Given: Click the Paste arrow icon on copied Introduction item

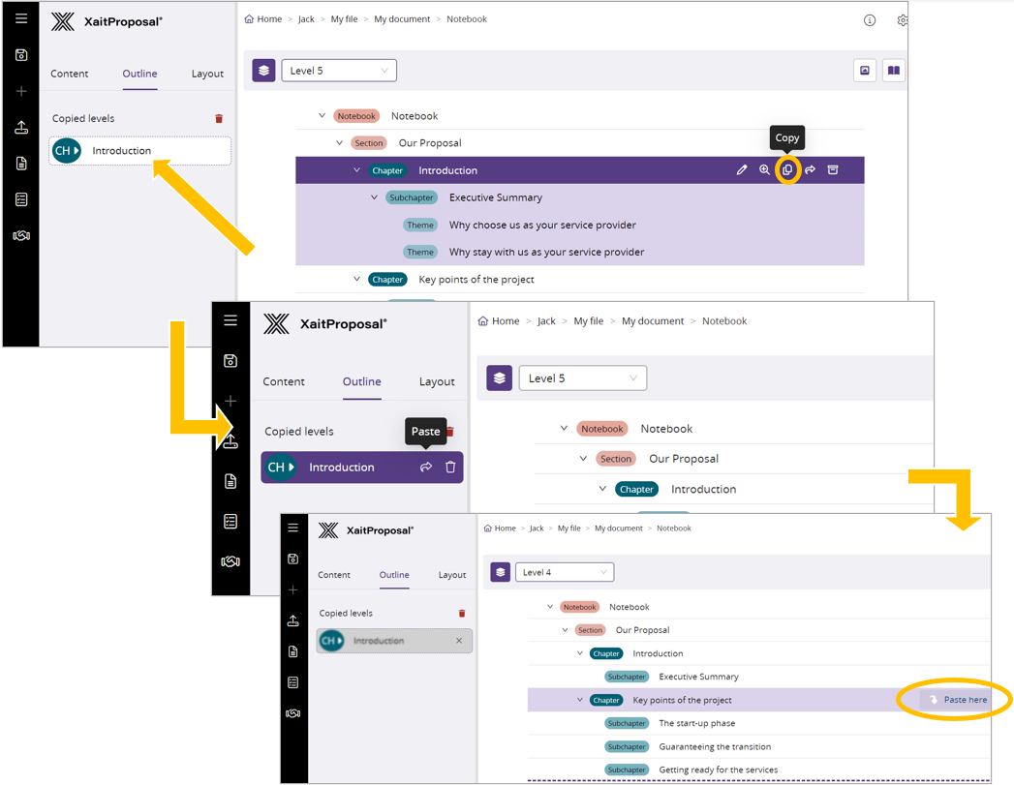Looking at the screenshot, I should (x=426, y=468).
